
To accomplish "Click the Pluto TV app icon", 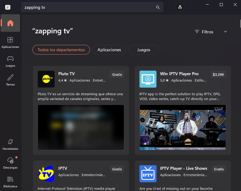I will (46, 79).
